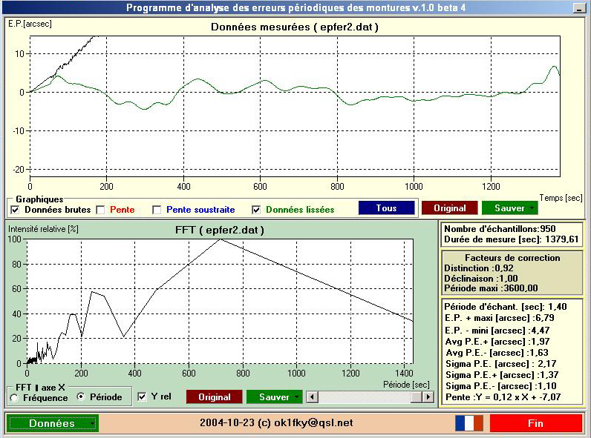Click the Données mesurées (epfer2.dat) title
The width and height of the screenshot is (591, 438).
click(x=295, y=27)
